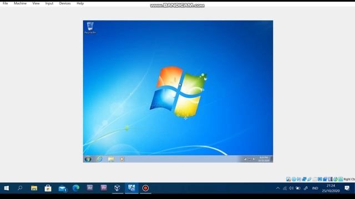Open the Help menu

tap(80, 3)
